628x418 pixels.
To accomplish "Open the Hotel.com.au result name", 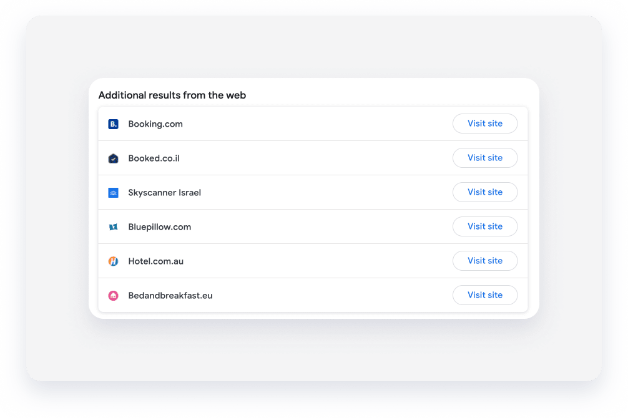I will 156,261.
